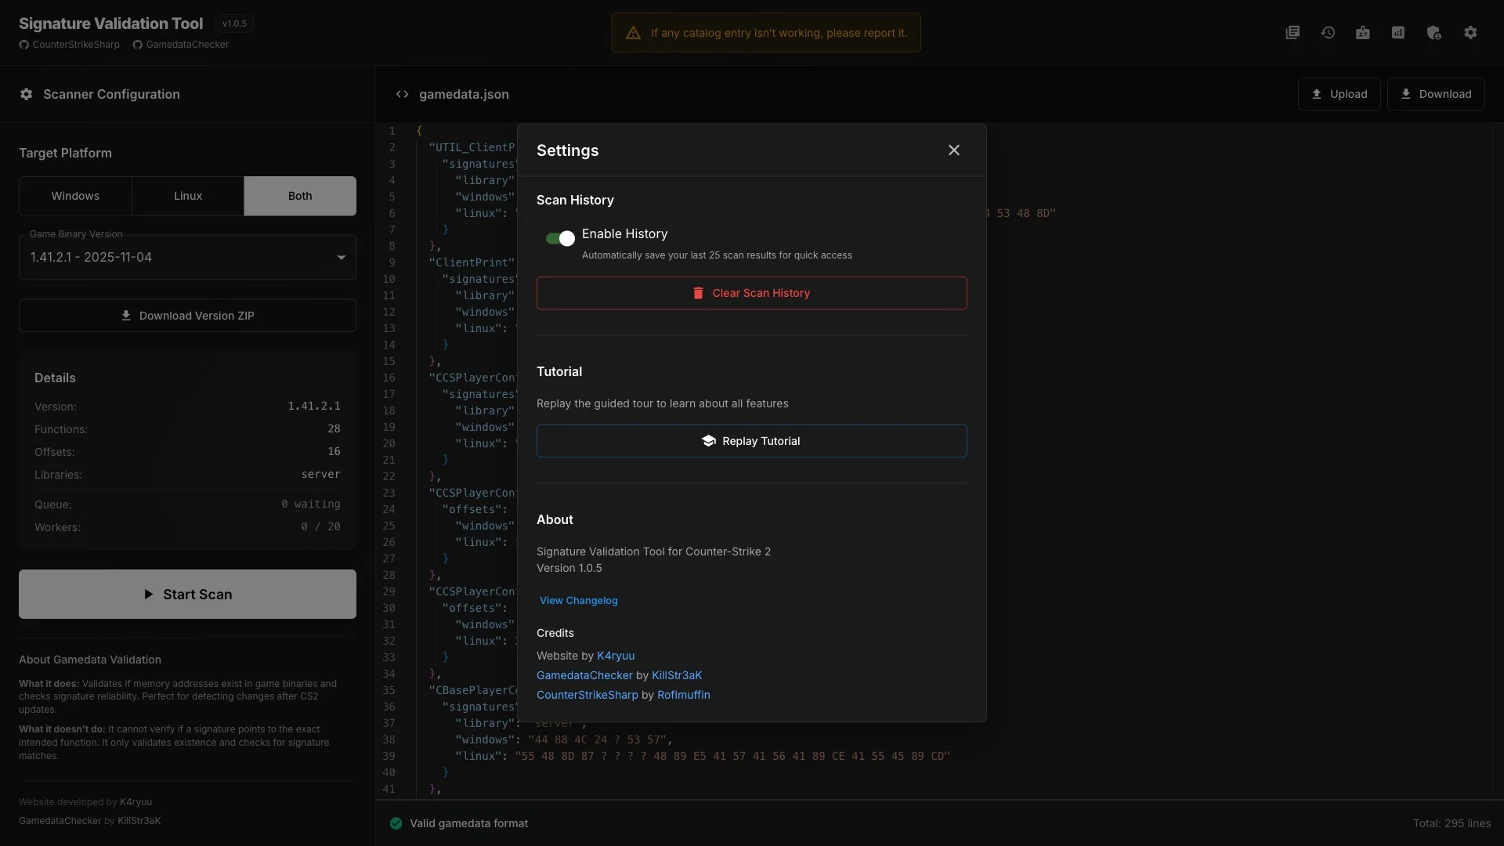Click line number 41 in the editor gutter
The height and width of the screenshot is (846, 1504).
tap(389, 789)
